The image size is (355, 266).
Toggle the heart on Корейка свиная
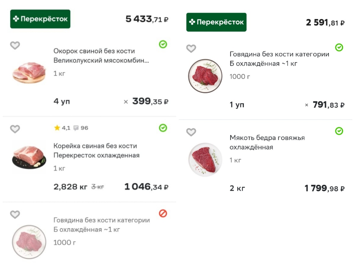(x=15, y=129)
